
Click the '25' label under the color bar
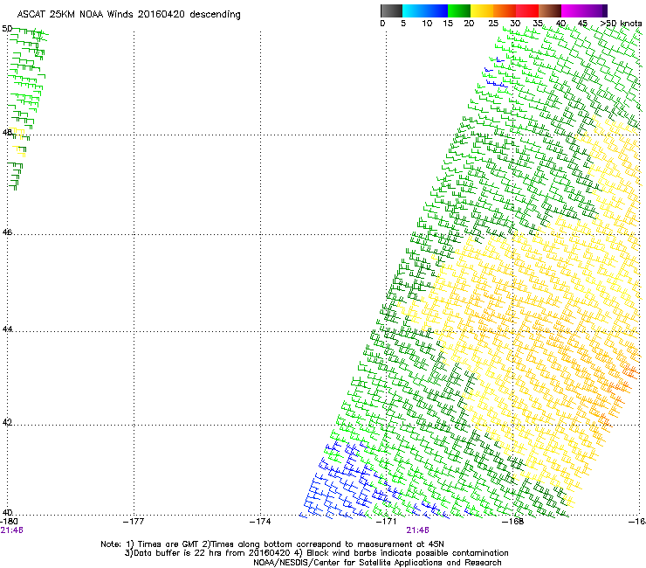493,24
